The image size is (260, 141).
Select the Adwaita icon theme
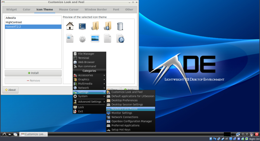(x=33, y=18)
